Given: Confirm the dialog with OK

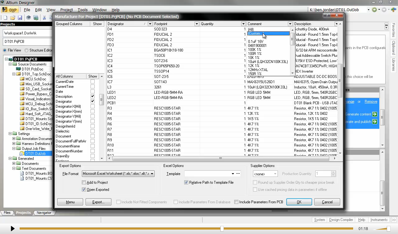Looking at the screenshot, I should (x=299, y=202).
